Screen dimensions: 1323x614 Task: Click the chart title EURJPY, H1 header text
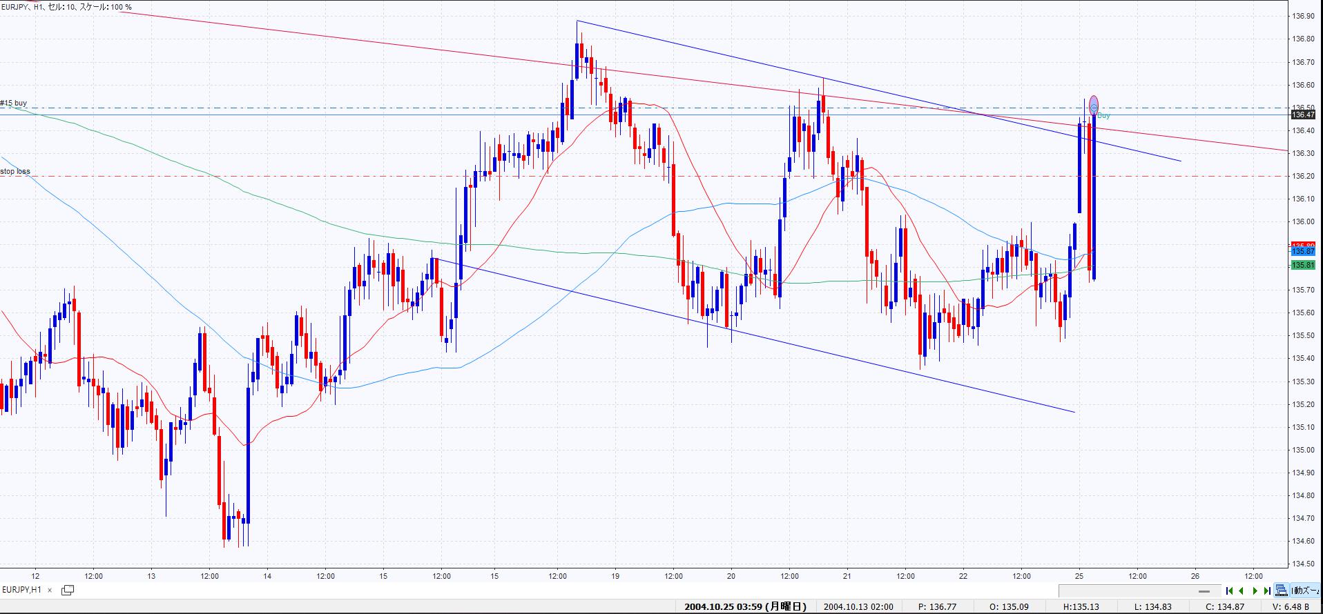point(66,7)
